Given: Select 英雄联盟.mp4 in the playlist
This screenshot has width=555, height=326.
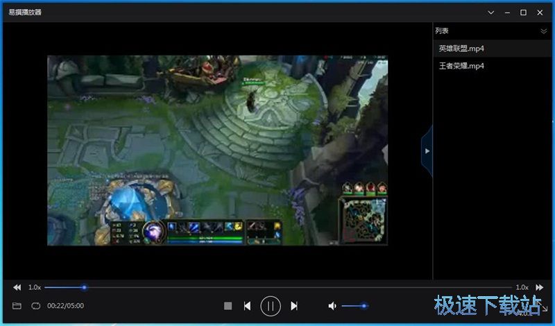Looking at the screenshot, I should (493, 49).
